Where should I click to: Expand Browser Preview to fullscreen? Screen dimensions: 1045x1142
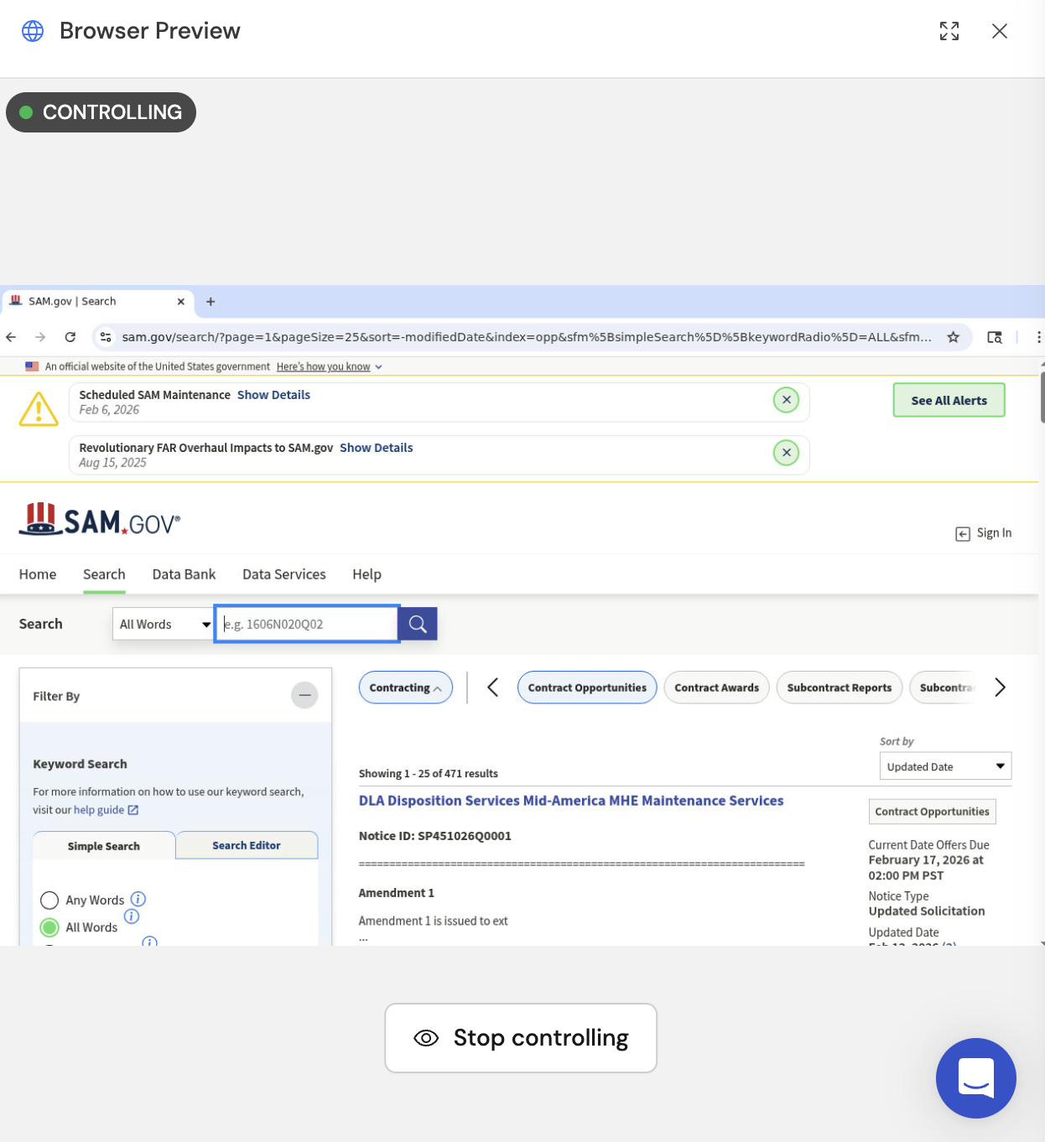[949, 31]
